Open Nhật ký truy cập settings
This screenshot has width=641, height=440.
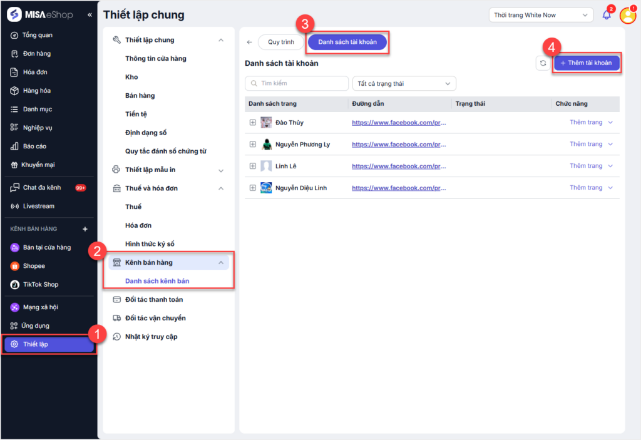point(151,337)
